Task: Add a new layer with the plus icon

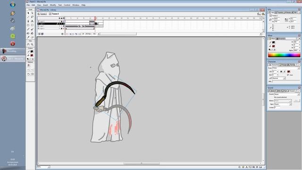Action: point(39,34)
